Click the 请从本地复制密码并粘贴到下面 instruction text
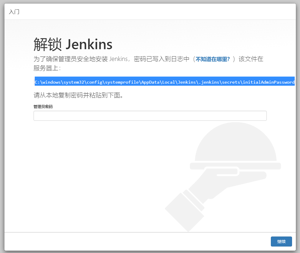This screenshot has height=253, width=300. [78, 95]
